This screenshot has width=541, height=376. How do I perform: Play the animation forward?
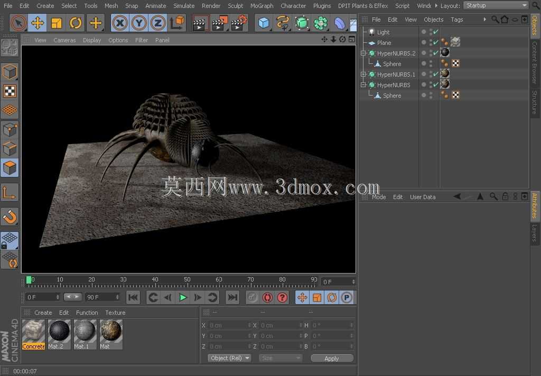(183, 297)
